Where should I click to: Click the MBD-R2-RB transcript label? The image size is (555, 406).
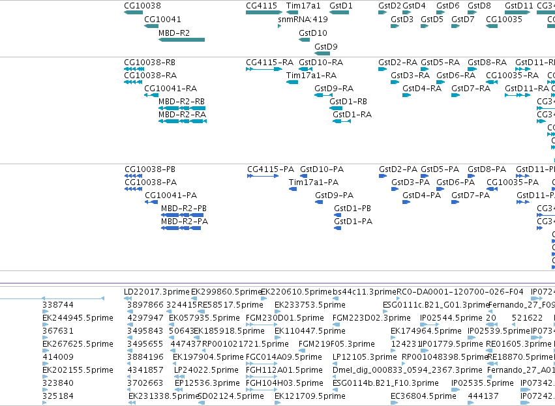(x=181, y=102)
